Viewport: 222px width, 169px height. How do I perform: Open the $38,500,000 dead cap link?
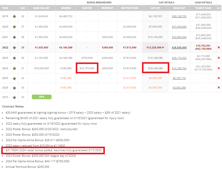pyautogui.click(x=179, y=47)
